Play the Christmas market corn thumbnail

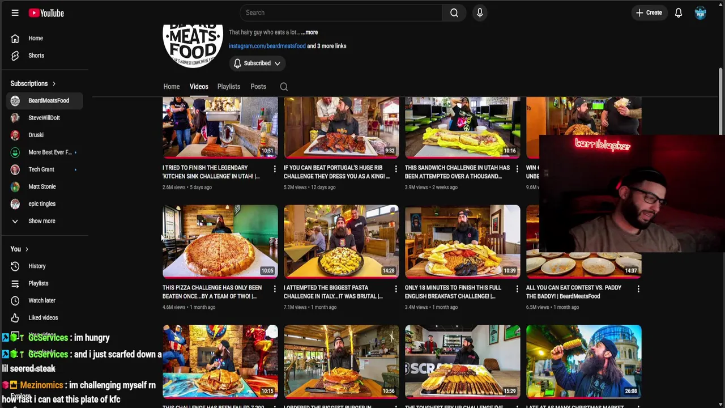coord(584,362)
